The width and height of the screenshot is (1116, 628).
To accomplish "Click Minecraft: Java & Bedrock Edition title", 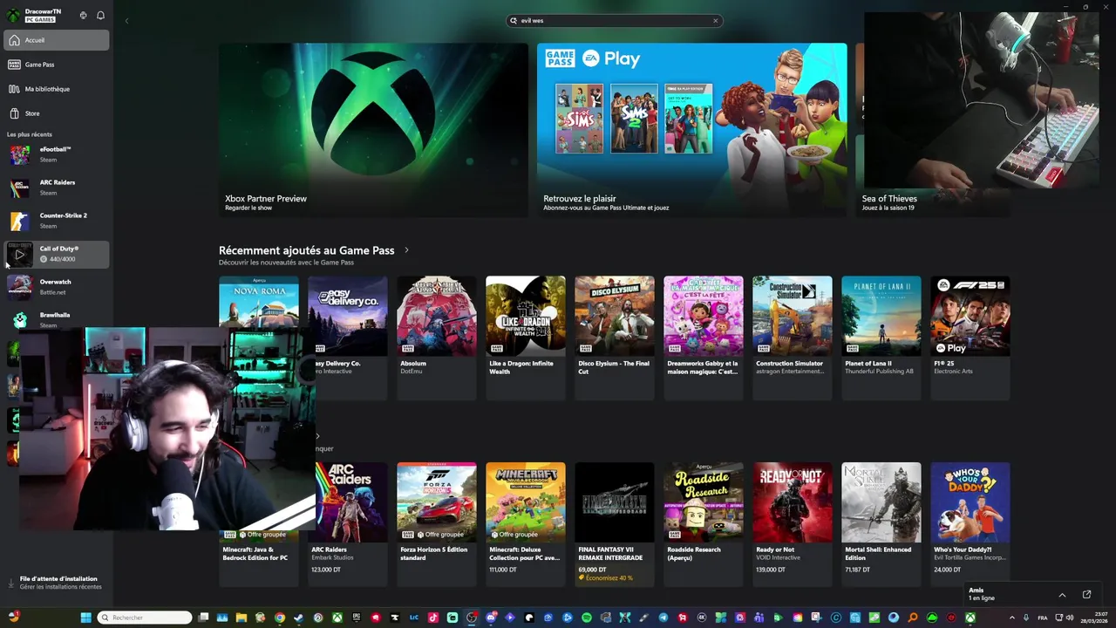I will click(255, 554).
